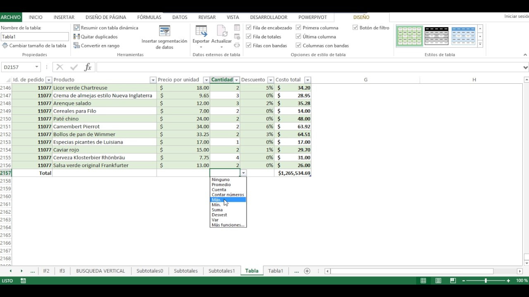Switch to the DATOS ribbon tab

click(179, 17)
